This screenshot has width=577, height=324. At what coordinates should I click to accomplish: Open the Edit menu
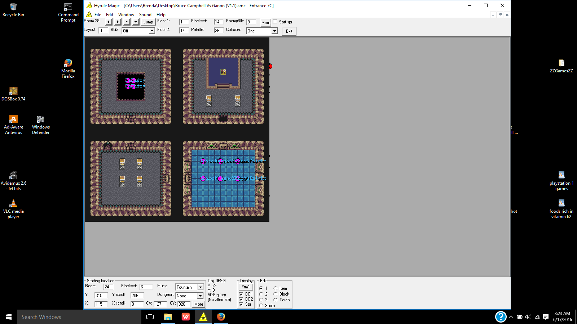110,15
